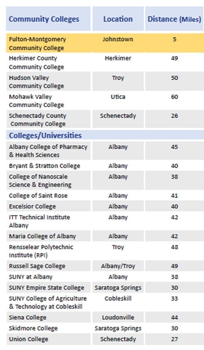Image resolution: width=204 pixels, height=350 pixels.
Task: Click Bryant & Stratton College name
Action: 44,166
